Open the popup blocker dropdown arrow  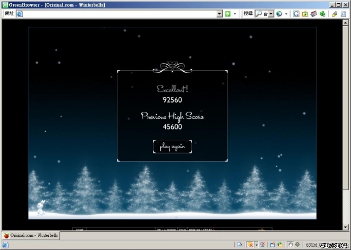(x=256, y=245)
